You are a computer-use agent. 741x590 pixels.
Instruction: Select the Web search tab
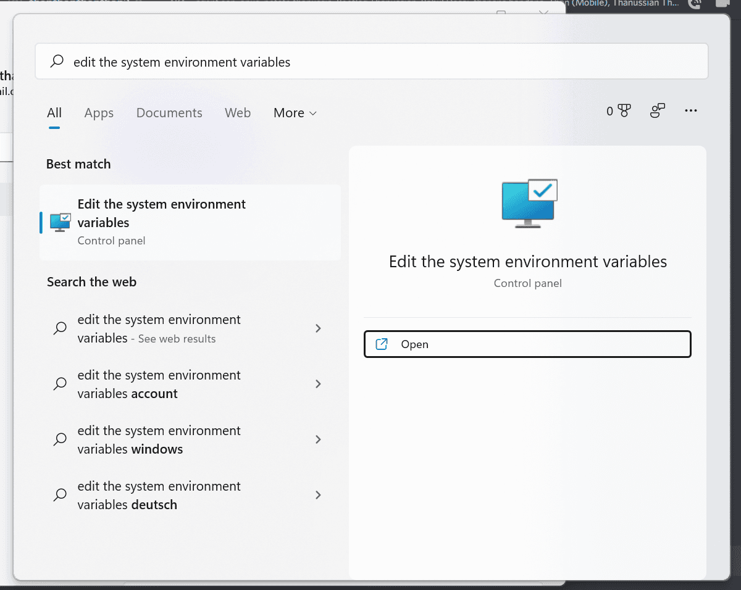pyautogui.click(x=238, y=113)
